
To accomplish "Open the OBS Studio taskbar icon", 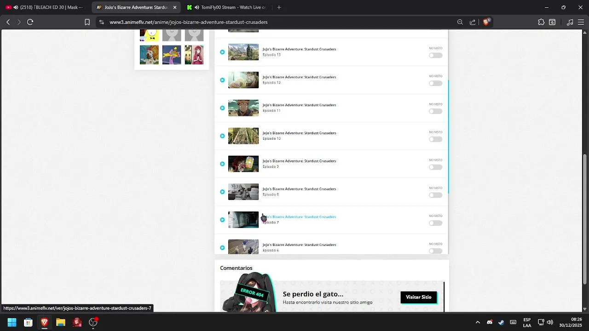I will [x=93, y=322].
